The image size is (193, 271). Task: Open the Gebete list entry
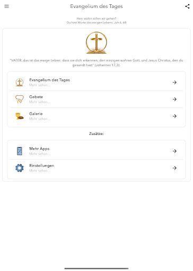[96, 100]
